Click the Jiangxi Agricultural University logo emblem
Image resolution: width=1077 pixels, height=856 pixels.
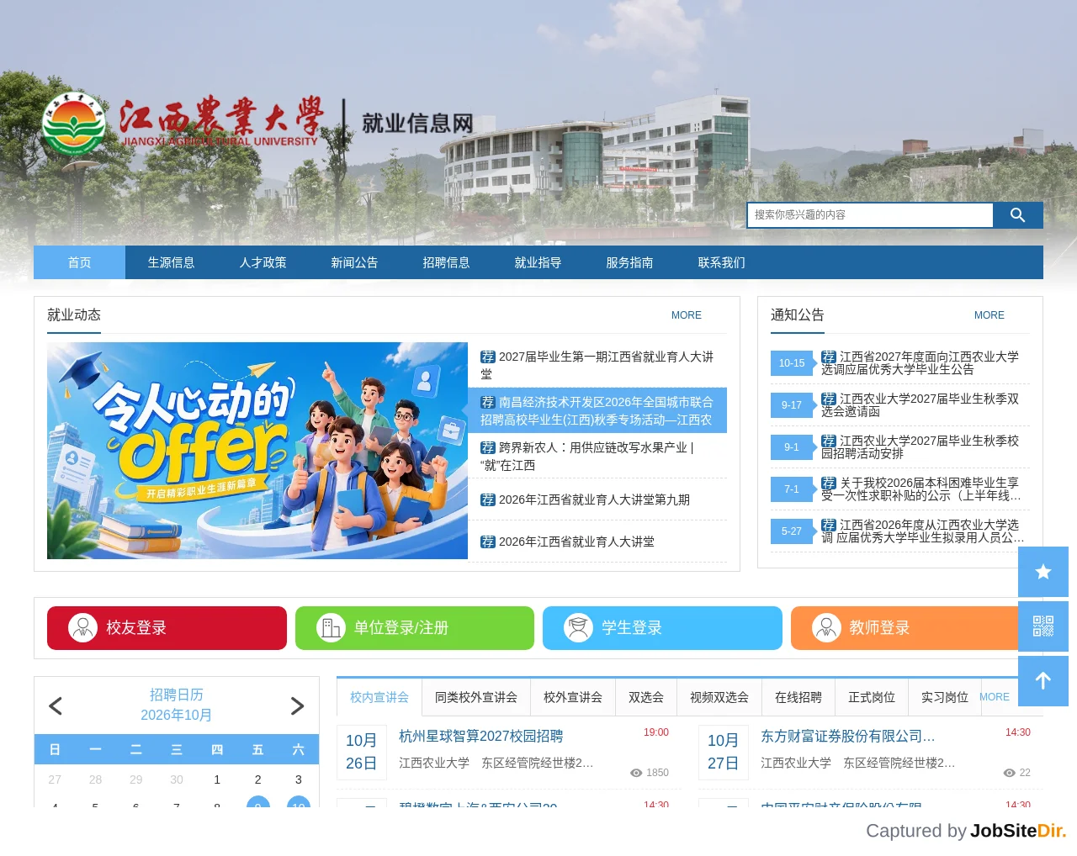point(74,124)
